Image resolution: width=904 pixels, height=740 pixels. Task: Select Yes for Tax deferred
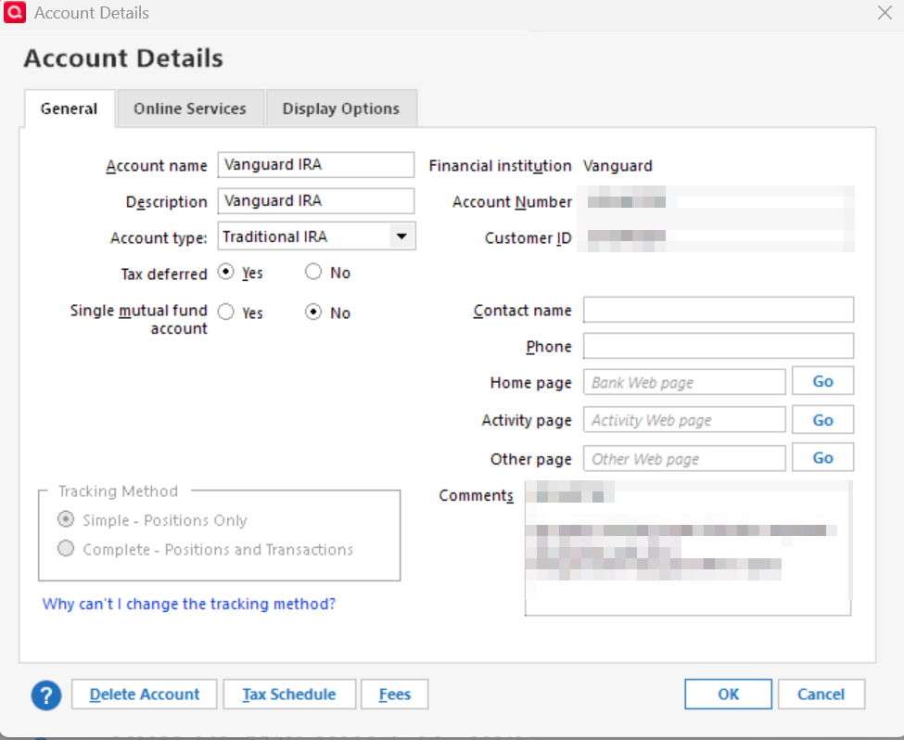pos(226,272)
